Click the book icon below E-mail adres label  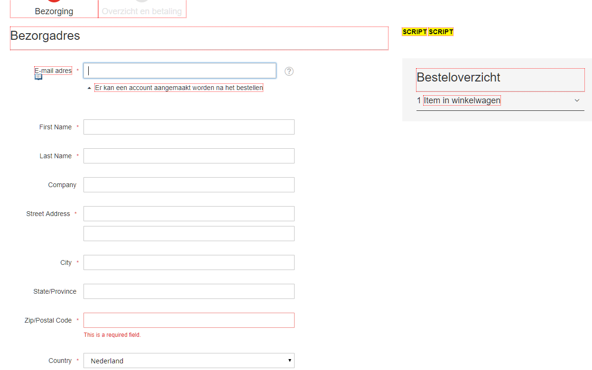[38, 76]
